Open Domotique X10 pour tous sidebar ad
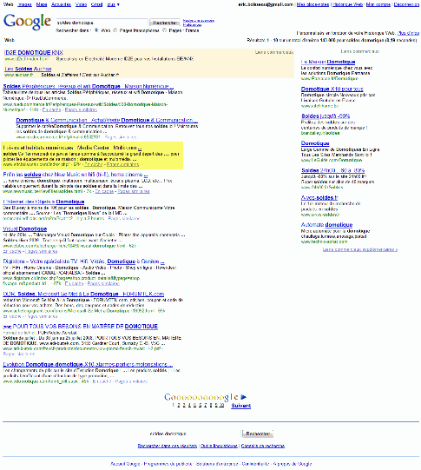Screen dimensions: 421x470 (332, 89)
